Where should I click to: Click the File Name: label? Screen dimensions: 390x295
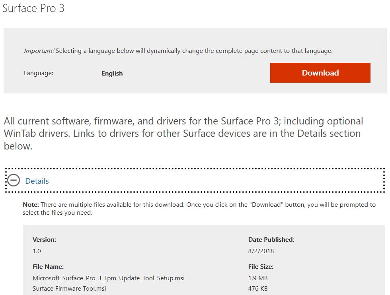(48, 267)
